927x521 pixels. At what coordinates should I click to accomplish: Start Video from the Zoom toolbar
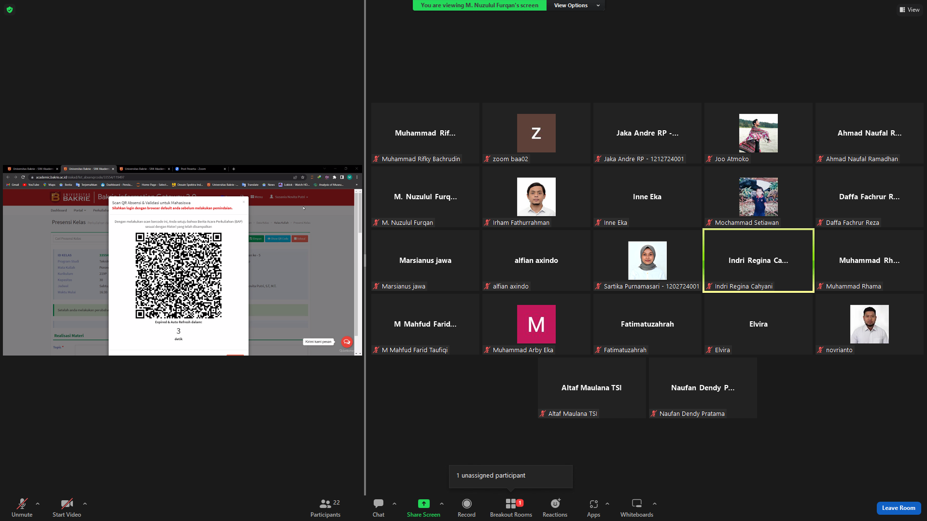67,507
